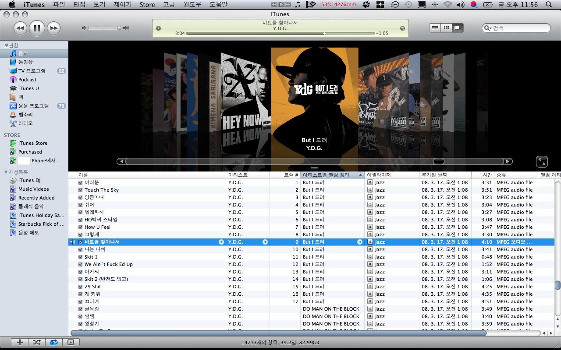Click the song progress bar position marker
561x350 pixels.
point(324,33)
